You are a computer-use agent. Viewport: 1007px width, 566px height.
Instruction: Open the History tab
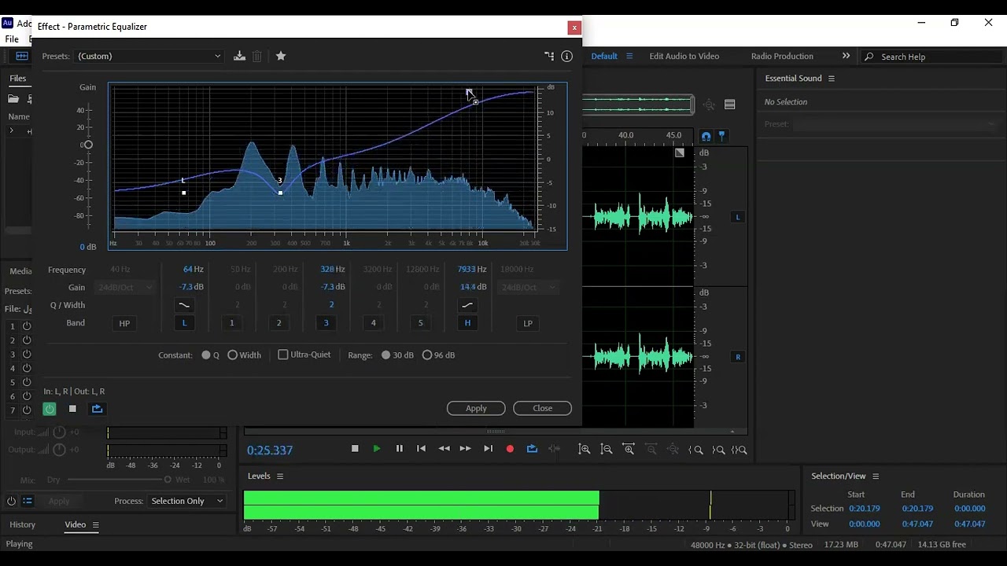[22, 524]
